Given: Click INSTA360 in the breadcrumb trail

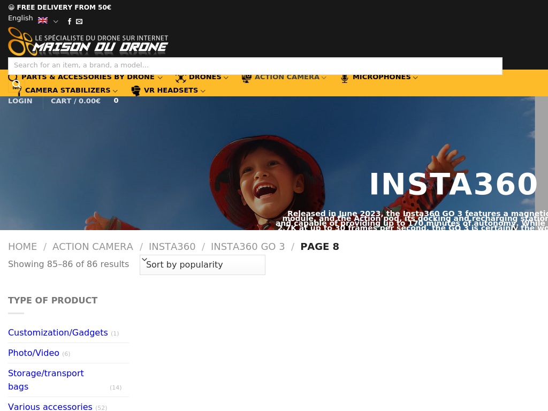Looking at the screenshot, I should pos(172,247).
